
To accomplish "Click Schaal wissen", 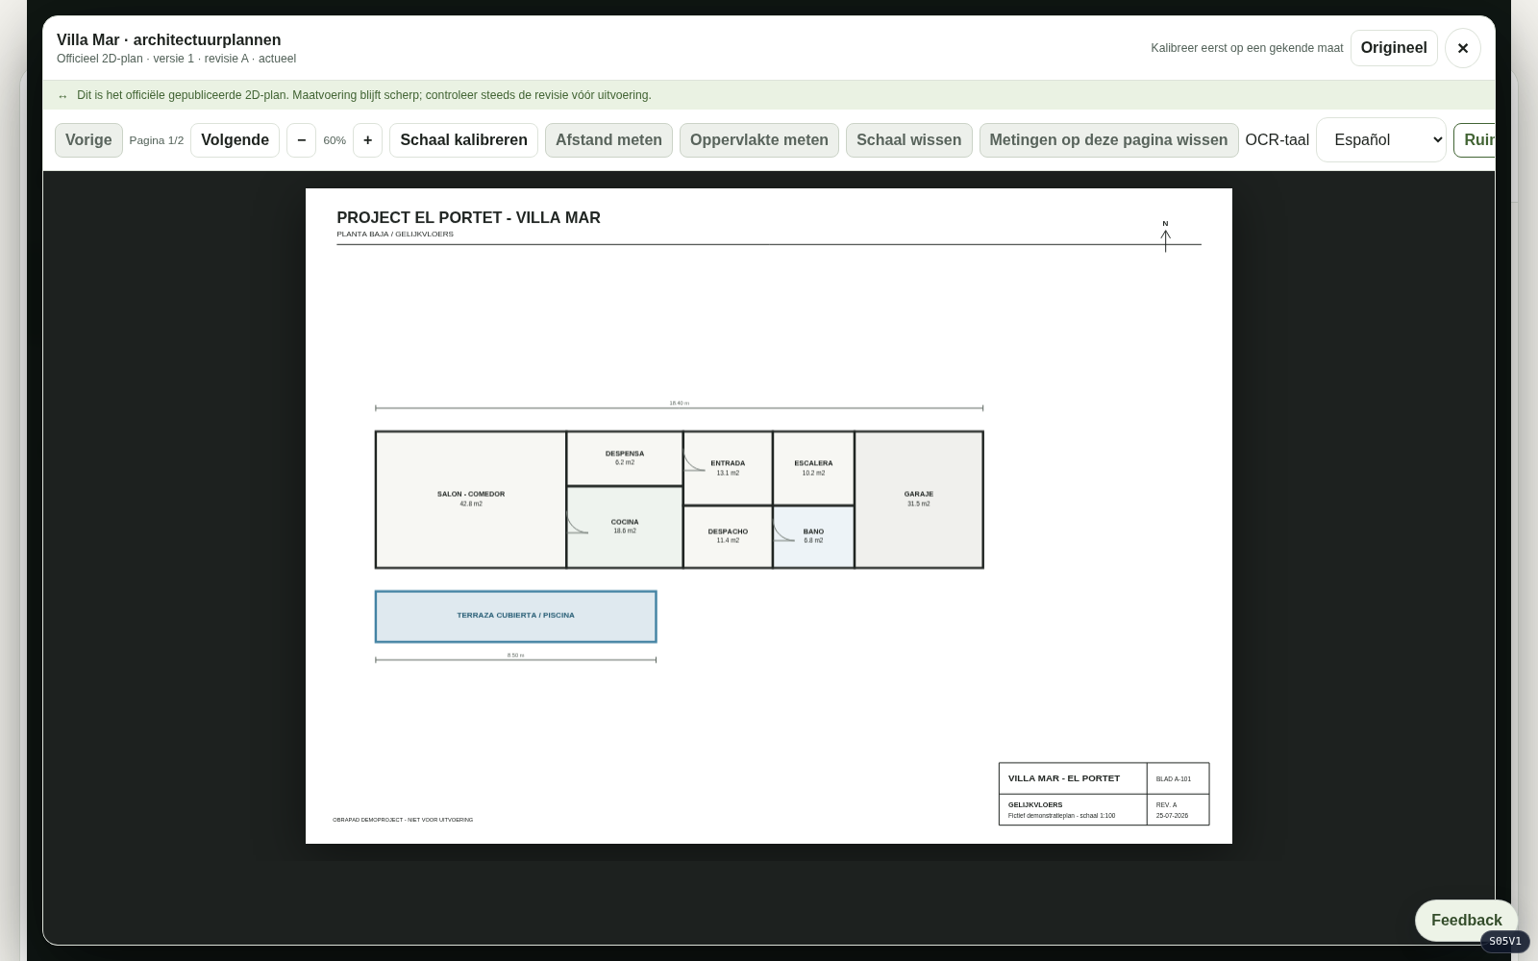I will pos(908,140).
